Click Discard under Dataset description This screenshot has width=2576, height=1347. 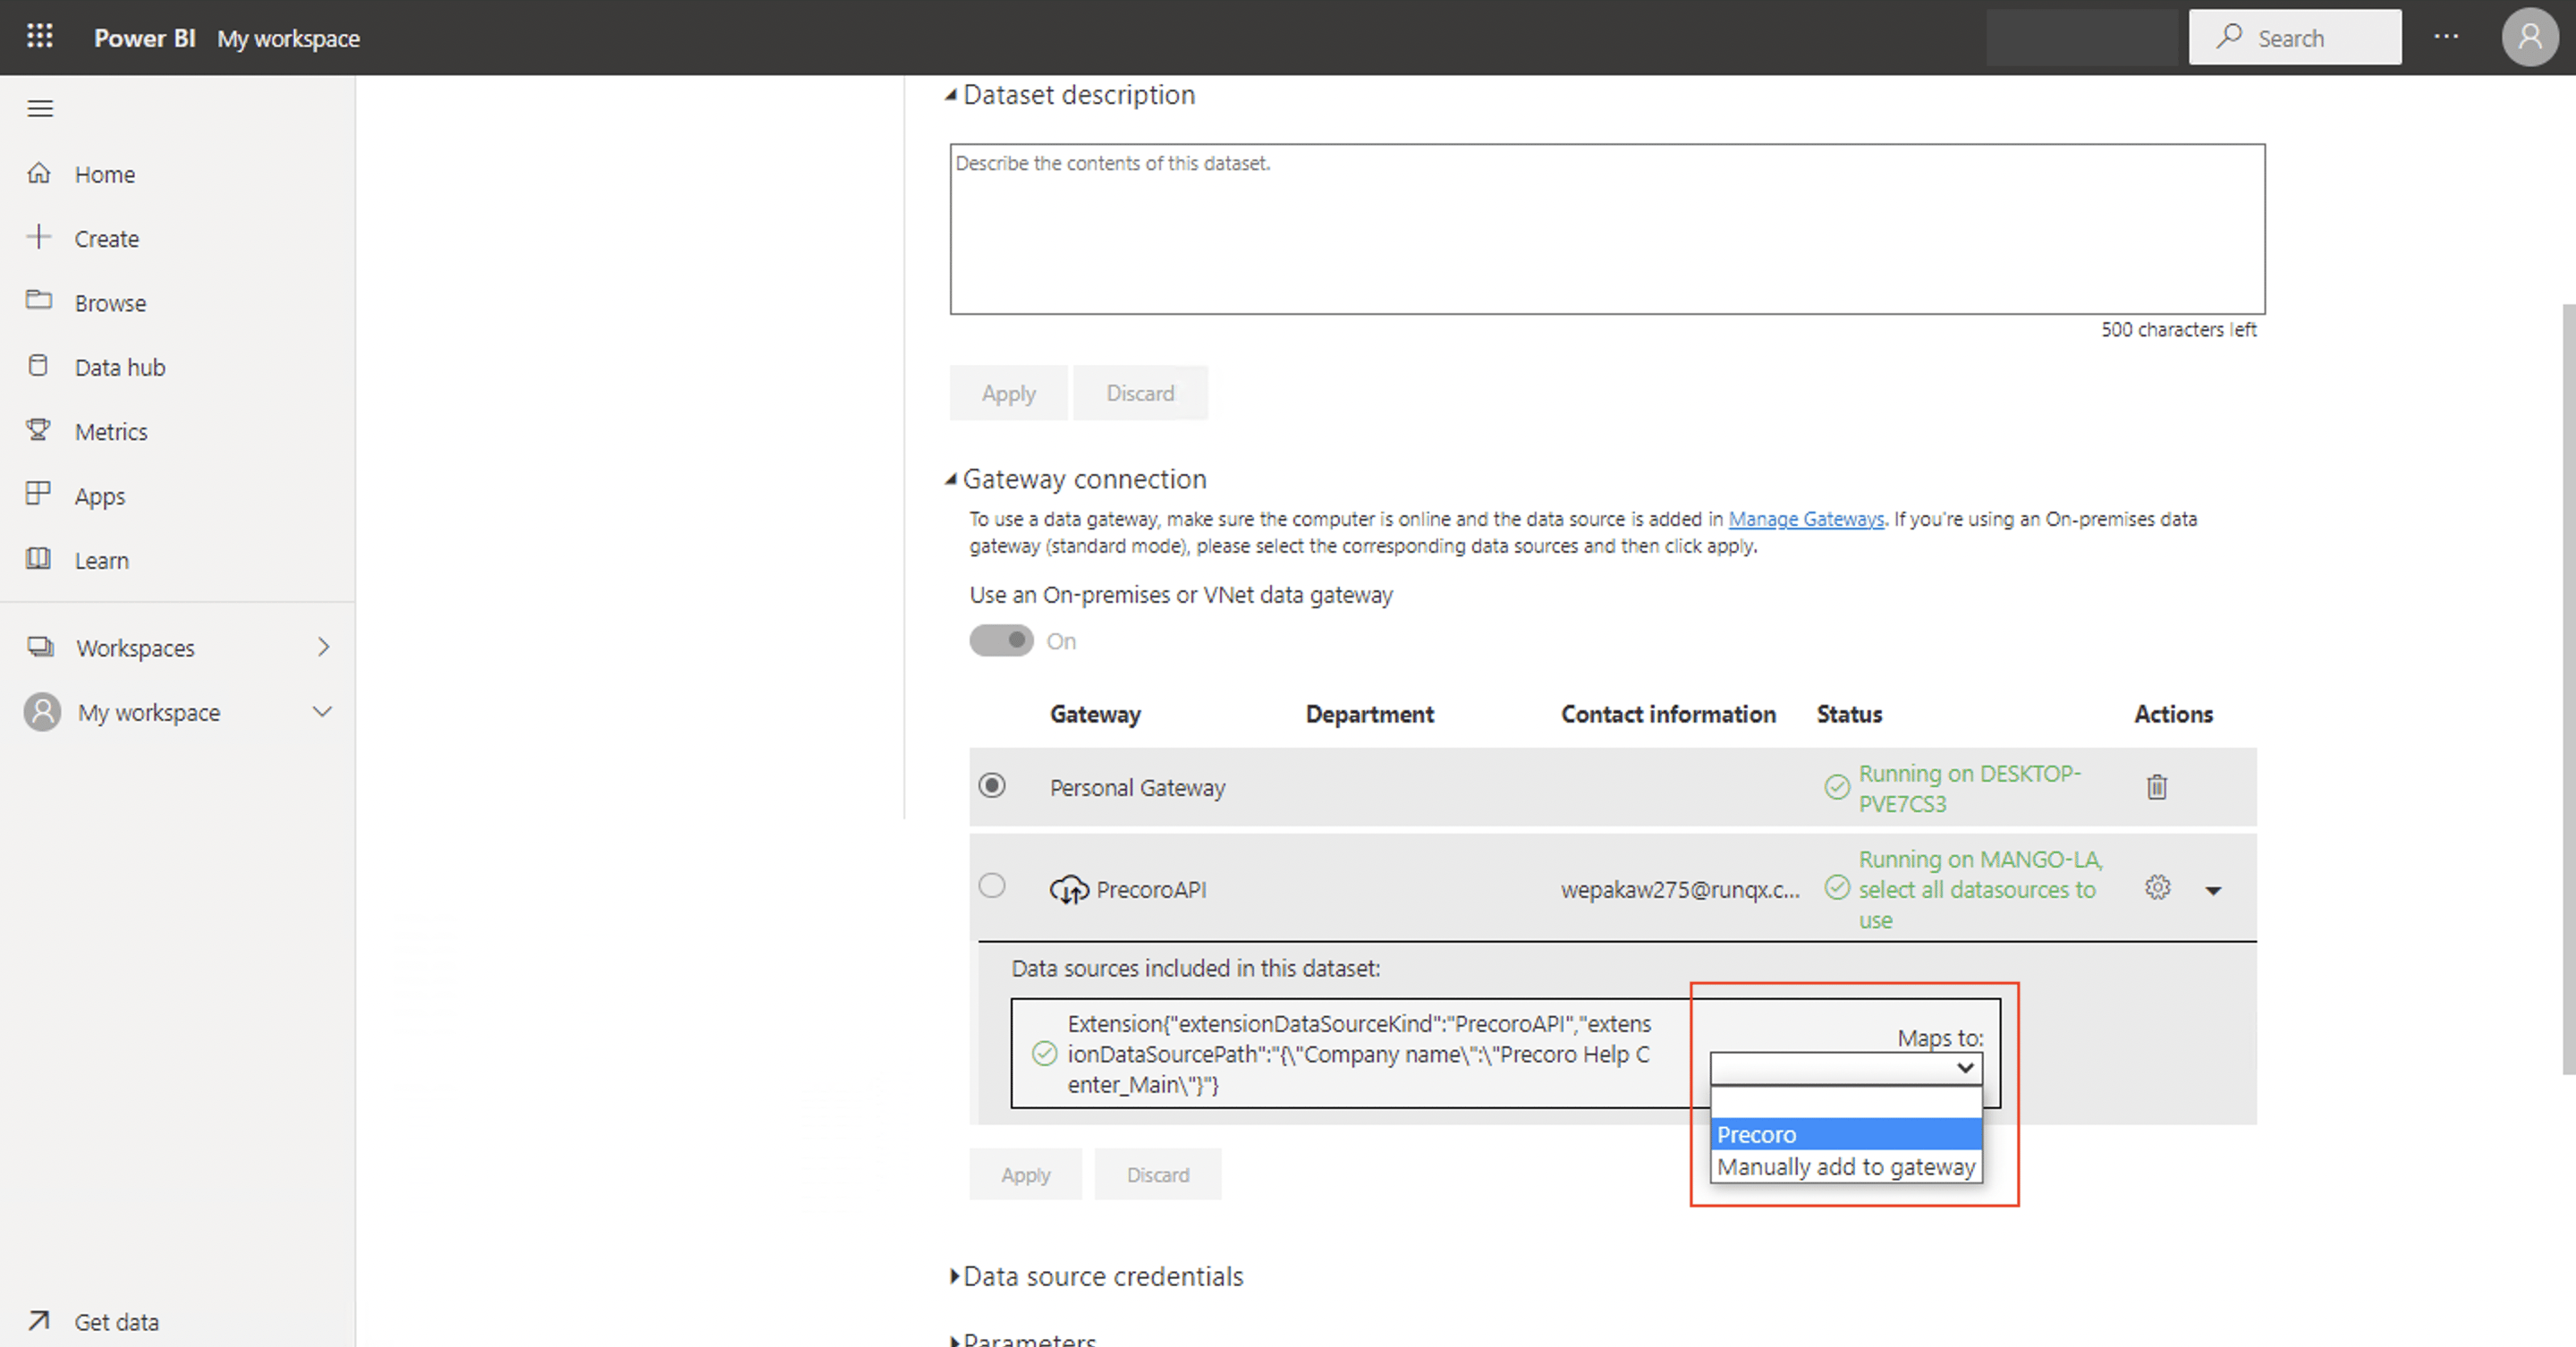coord(1140,393)
